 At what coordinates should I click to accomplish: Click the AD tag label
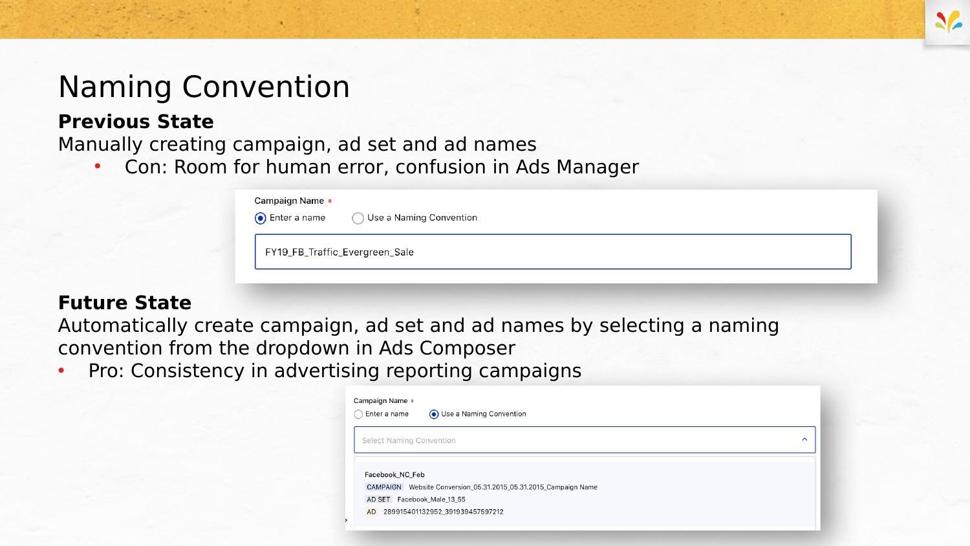point(371,512)
